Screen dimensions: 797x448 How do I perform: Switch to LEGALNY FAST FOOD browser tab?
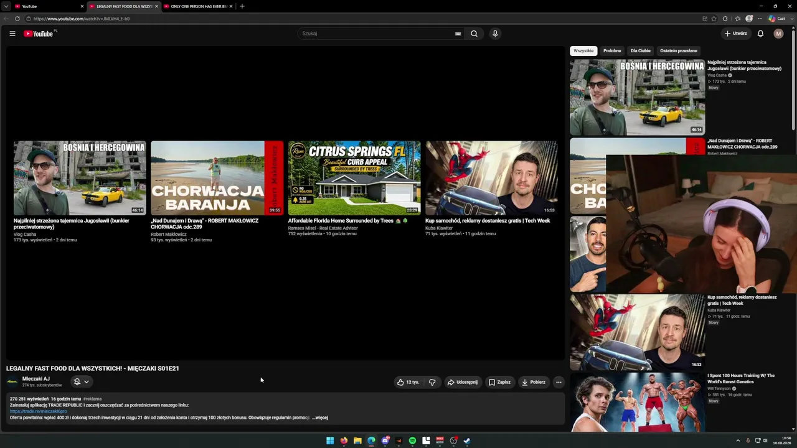point(123,6)
